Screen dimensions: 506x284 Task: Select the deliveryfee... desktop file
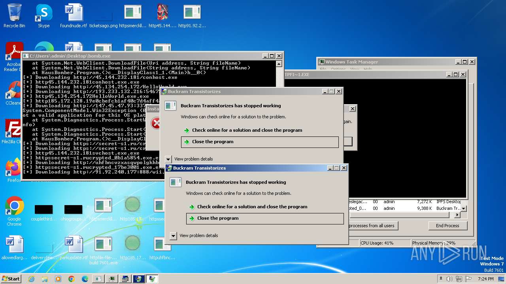43,252
